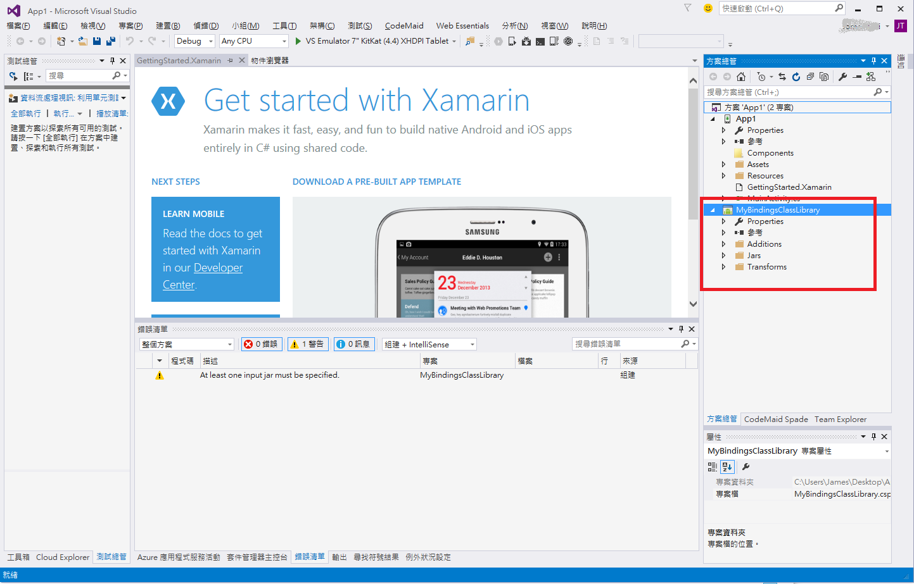Click the Run All tests icon in 測試總管

click(13, 76)
